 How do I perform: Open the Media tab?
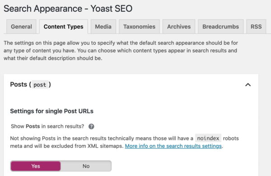pyautogui.click(x=103, y=27)
